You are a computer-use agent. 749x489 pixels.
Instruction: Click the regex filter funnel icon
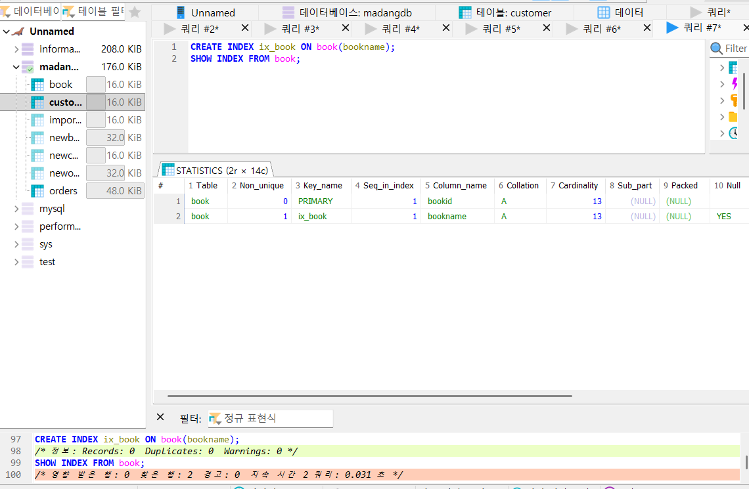click(215, 418)
